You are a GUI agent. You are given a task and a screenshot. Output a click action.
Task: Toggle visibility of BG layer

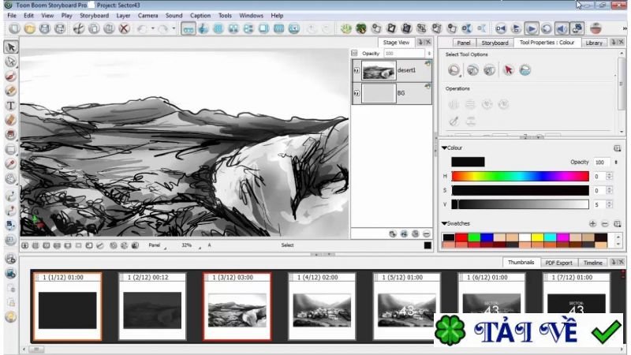tap(357, 93)
